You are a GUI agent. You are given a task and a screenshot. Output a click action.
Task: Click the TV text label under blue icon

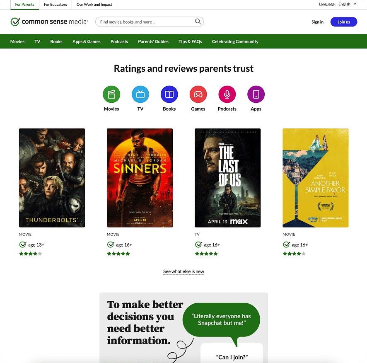coord(140,109)
